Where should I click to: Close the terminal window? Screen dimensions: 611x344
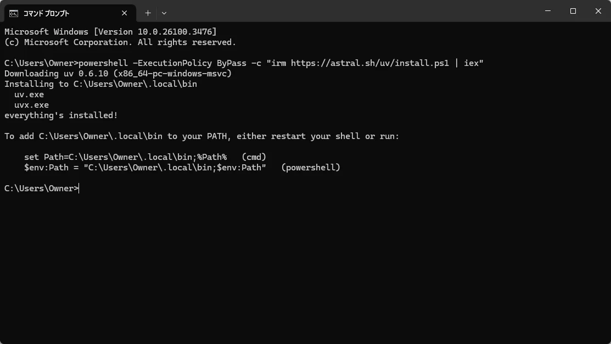click(598, 11)
